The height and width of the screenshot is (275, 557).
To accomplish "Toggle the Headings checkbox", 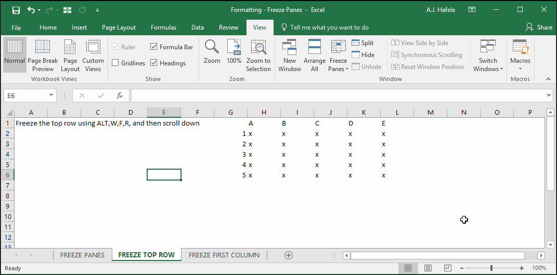I will pos(154,63).
